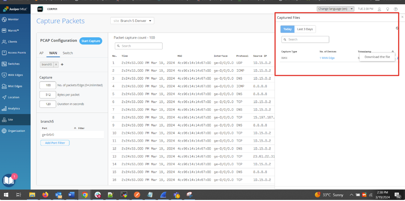
Task: Open the Change language dropdown
Action: (336, 9)
